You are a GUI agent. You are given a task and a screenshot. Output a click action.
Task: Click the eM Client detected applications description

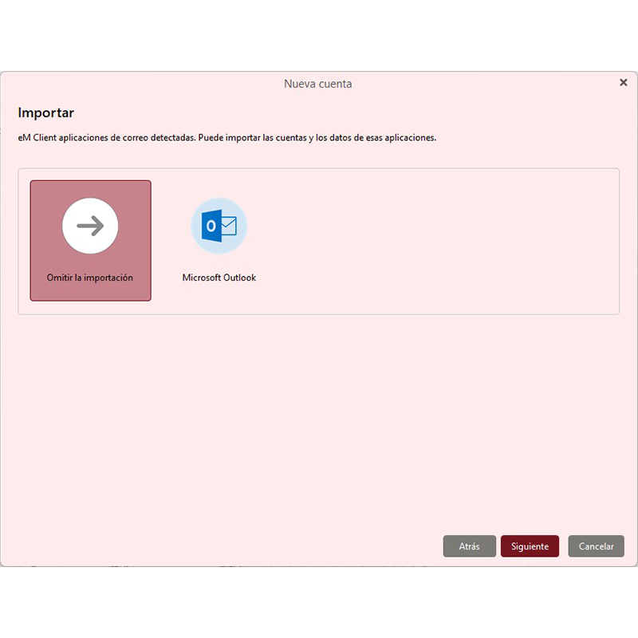(226, 138)
